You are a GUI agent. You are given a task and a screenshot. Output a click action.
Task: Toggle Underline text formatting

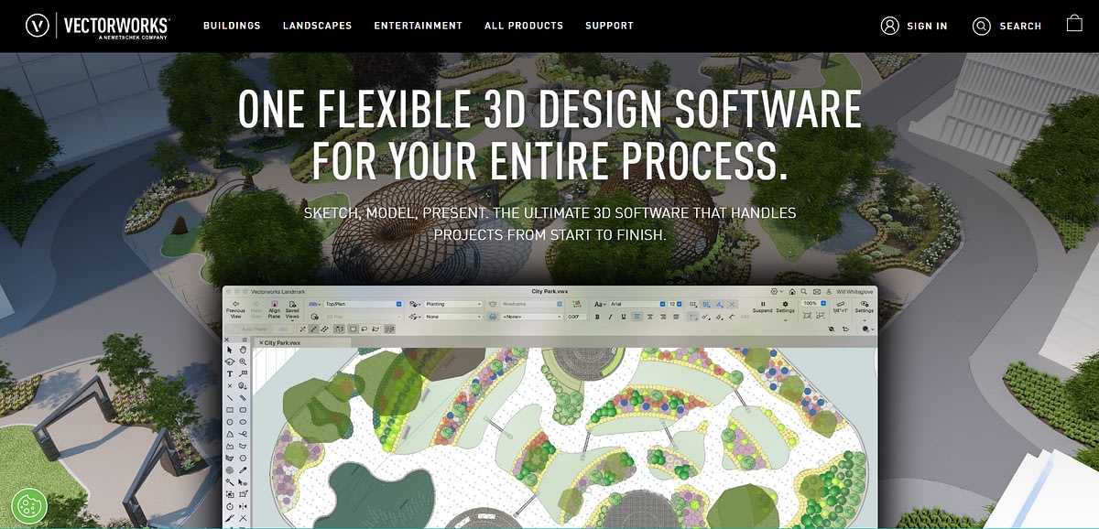[623, 317]
